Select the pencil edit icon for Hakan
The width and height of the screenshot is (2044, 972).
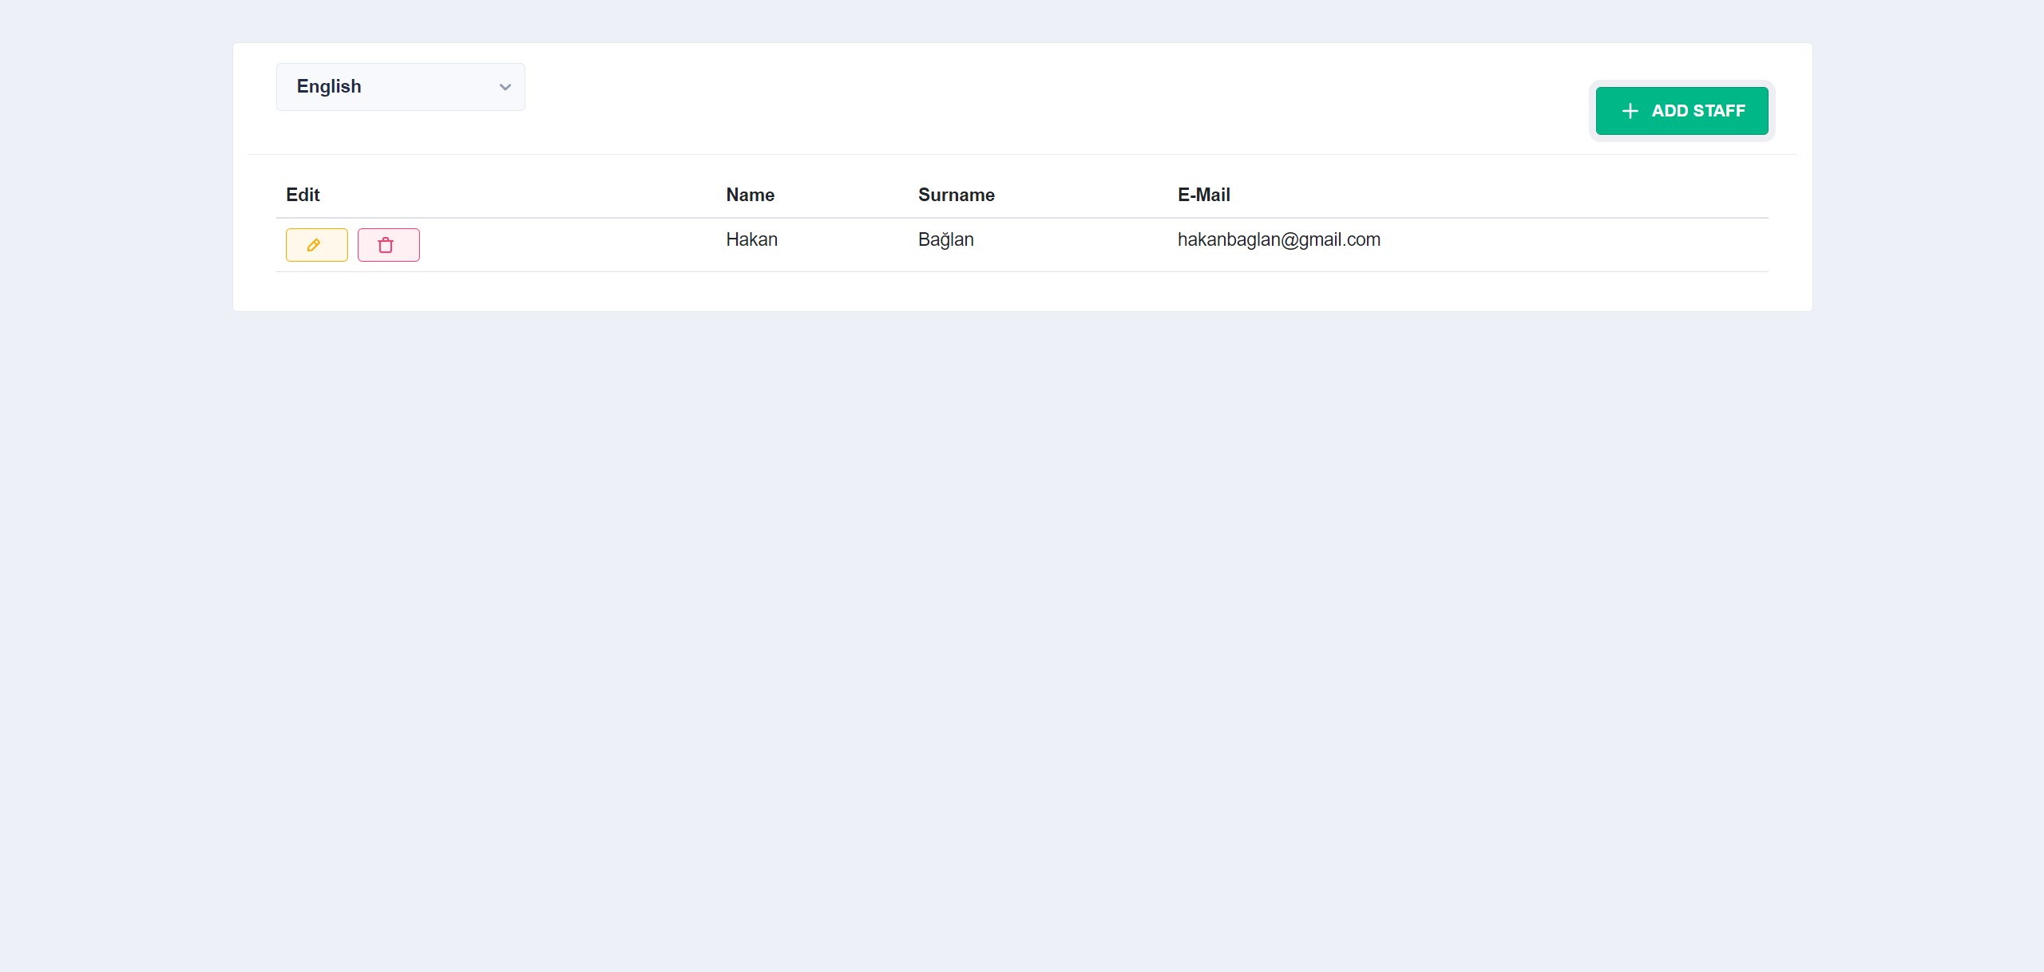[x=316, y=245]
